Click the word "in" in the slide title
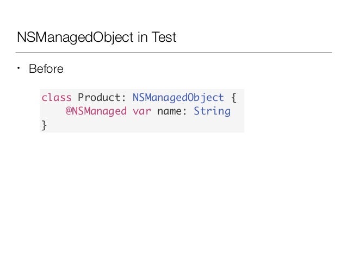347x260 pixels. (x=142, y=37)
